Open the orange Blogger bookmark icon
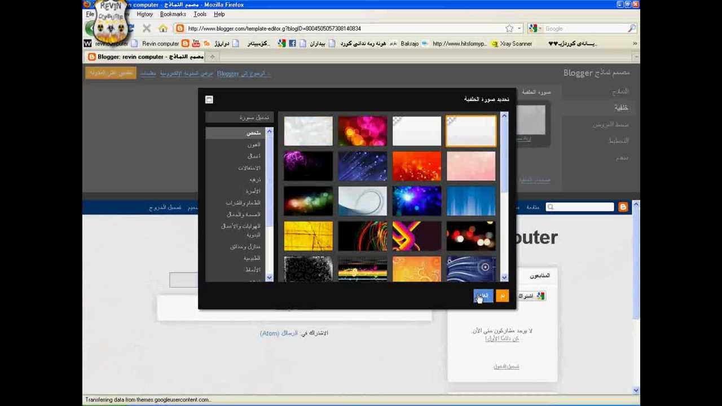 tap(185, 43)
